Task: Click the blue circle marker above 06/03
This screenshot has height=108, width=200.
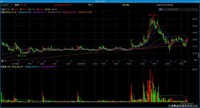Action: [x=145, y=61]
